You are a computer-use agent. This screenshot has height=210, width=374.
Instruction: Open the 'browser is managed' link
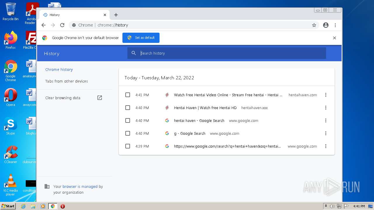click(x=80, y=186)
